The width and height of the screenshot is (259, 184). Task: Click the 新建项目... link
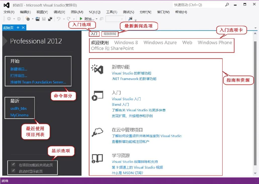pyautogui.click(x=19, y=69)
